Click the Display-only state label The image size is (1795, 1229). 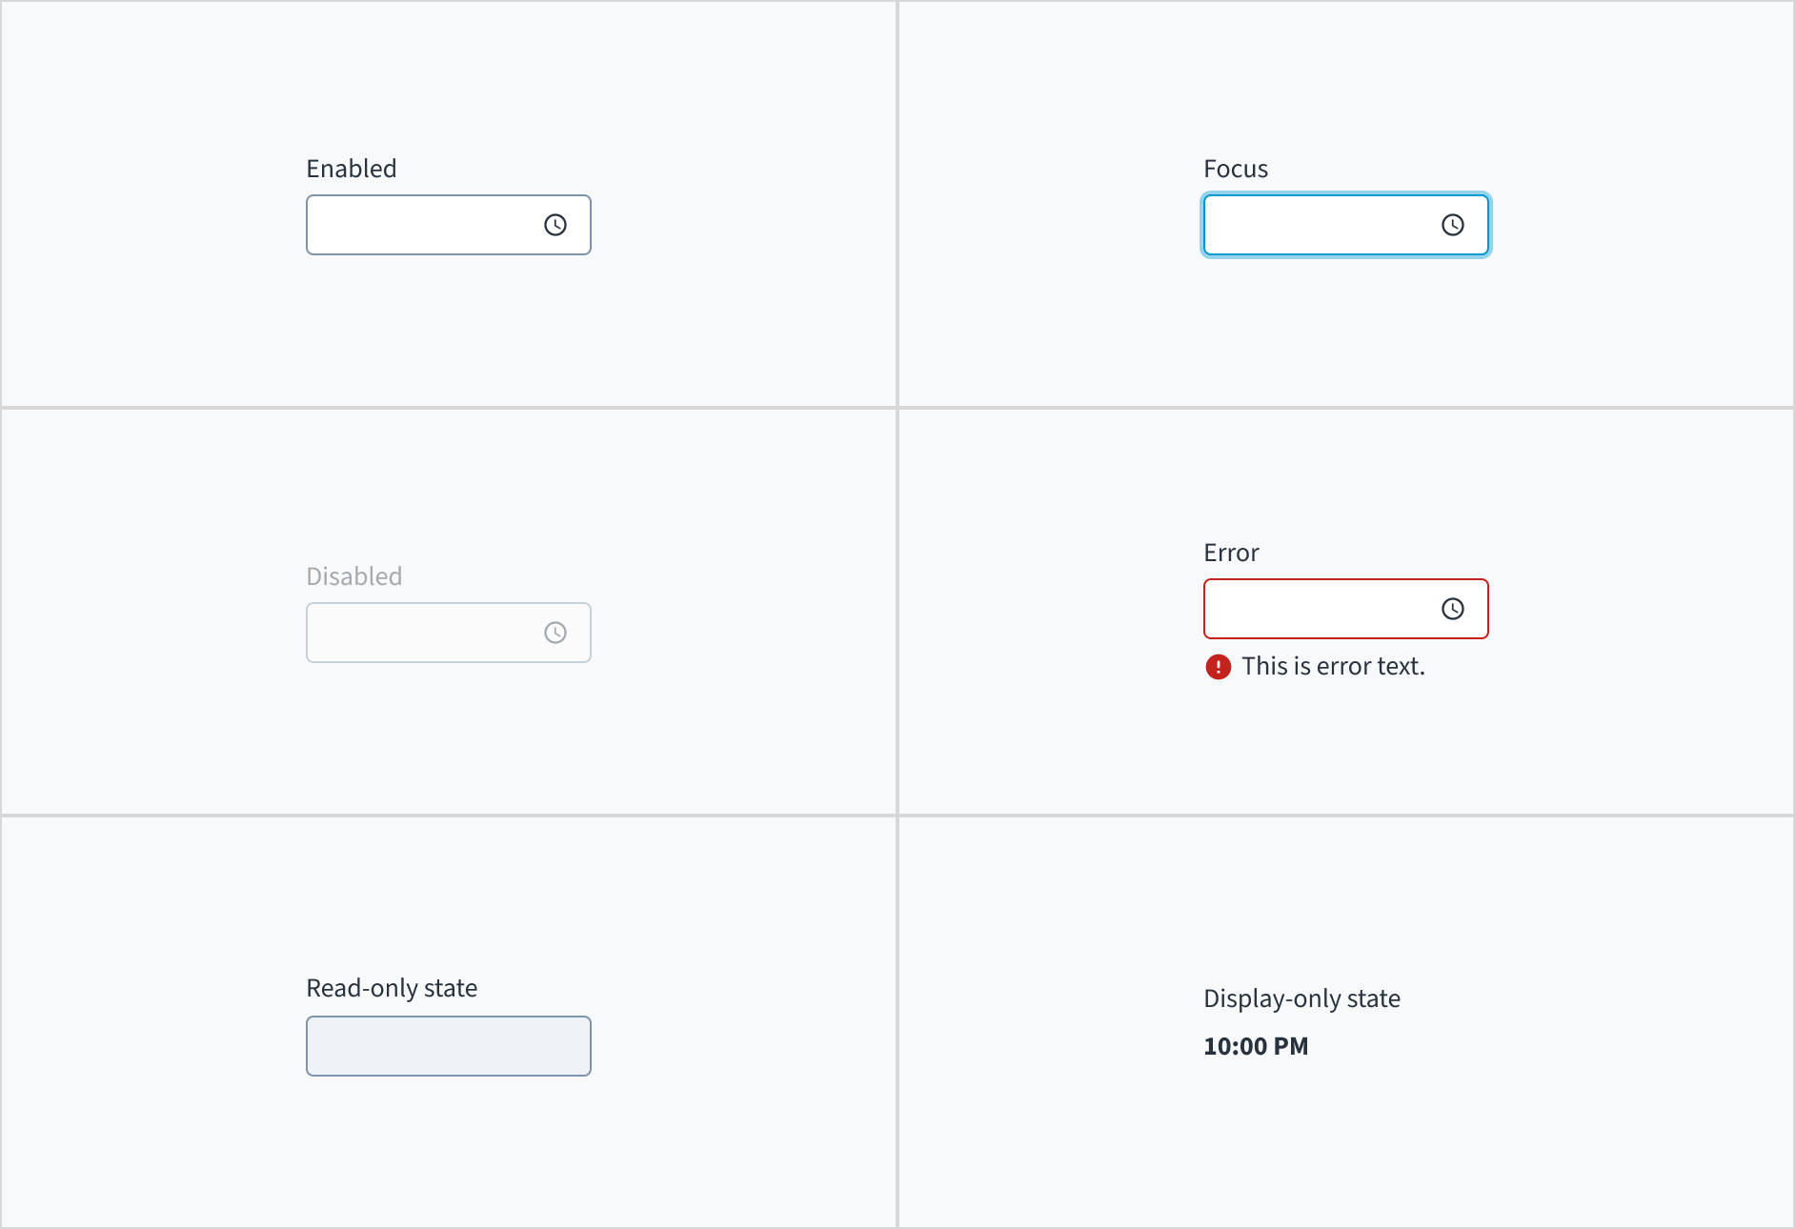pyautogui.click(x=1301, y=997)
